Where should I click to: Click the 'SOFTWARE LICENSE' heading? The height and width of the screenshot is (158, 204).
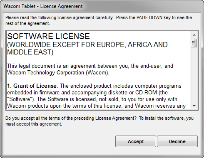pos(48,36)
